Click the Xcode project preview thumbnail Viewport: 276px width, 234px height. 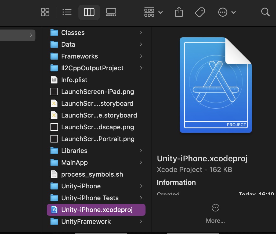[216, 85]
